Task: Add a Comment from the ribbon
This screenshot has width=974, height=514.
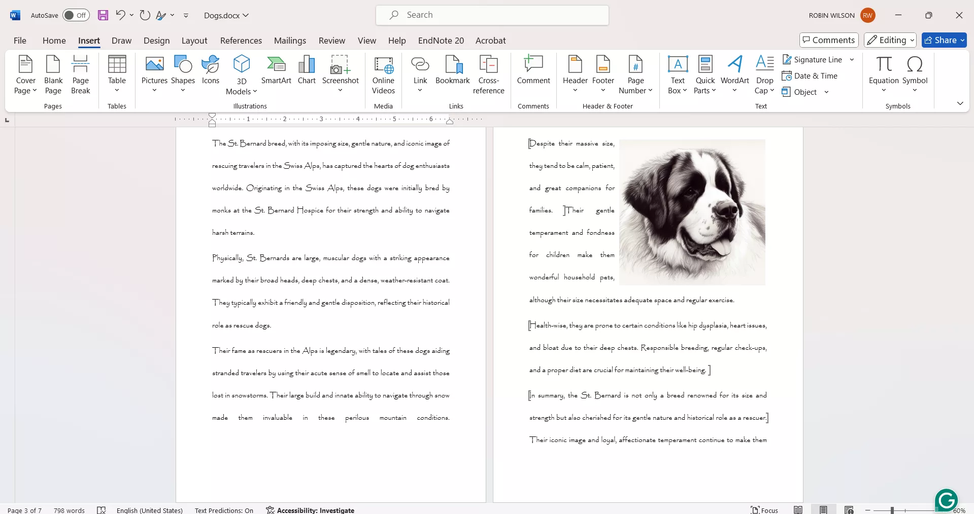Action: click(x=533, y=71)
